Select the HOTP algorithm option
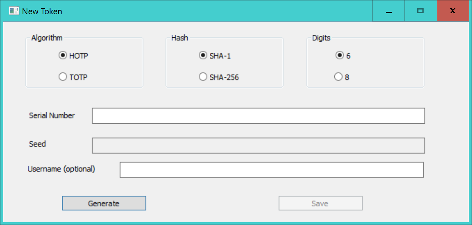Image resolution: width=472 pixels, height=225 pixels. click(63, 56)
